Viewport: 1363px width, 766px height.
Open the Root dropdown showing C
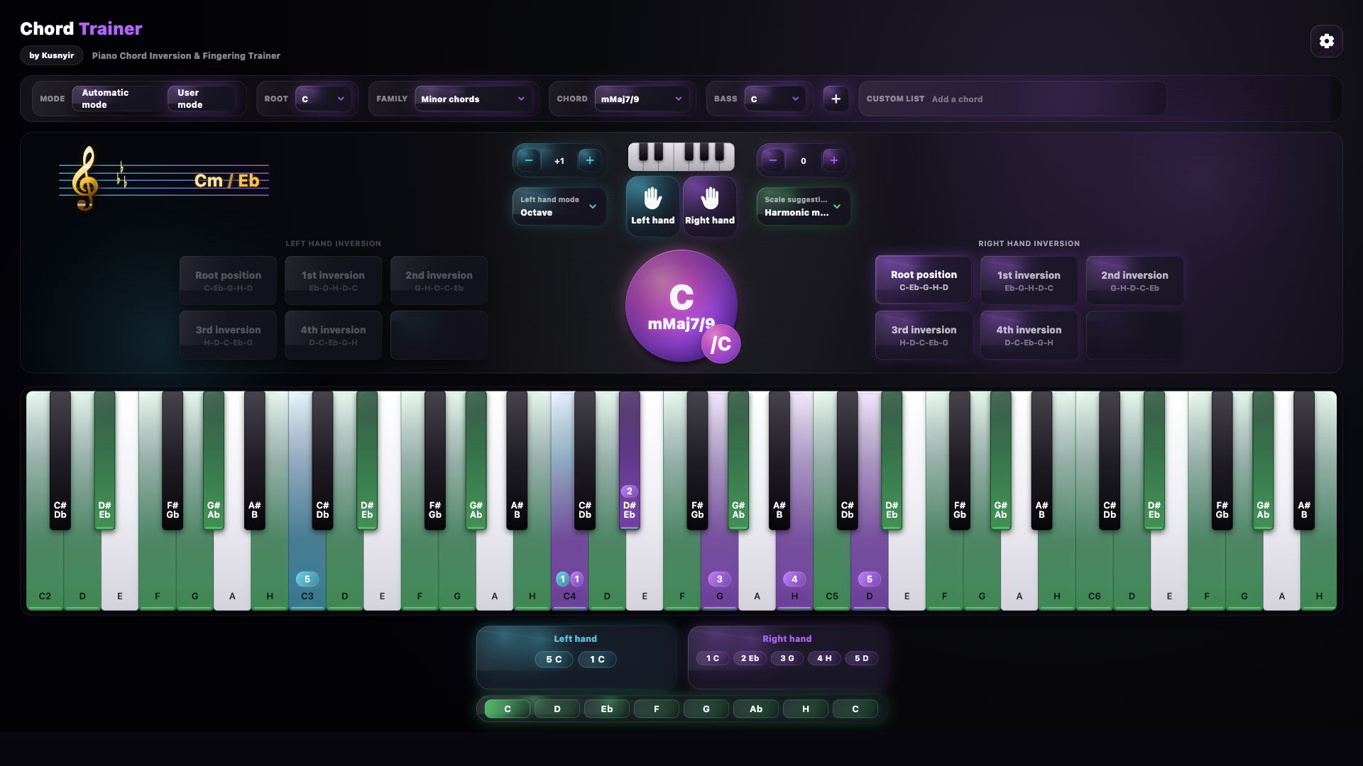point(323,99)
